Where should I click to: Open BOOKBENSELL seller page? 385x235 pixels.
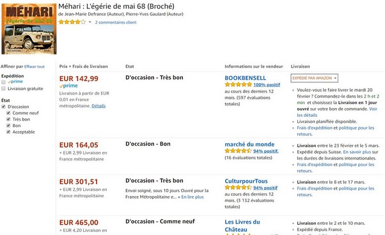tap(246, 78)
